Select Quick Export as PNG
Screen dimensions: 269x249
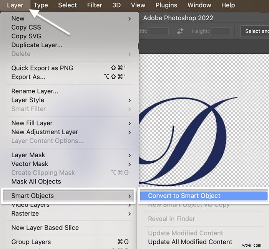coord(70,68)
